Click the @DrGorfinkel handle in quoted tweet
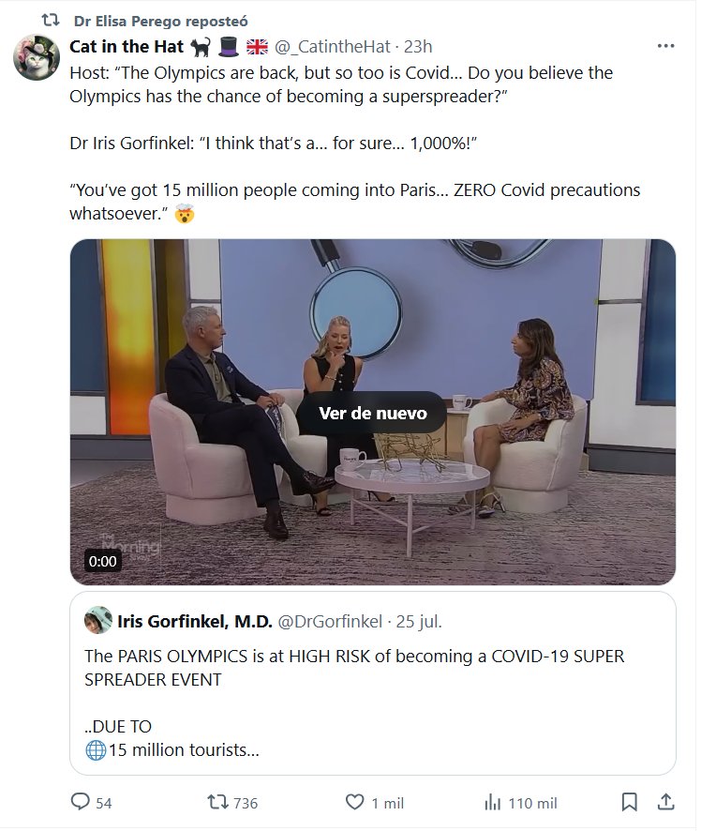Screen dimensions: 701x831 point(328,621)
